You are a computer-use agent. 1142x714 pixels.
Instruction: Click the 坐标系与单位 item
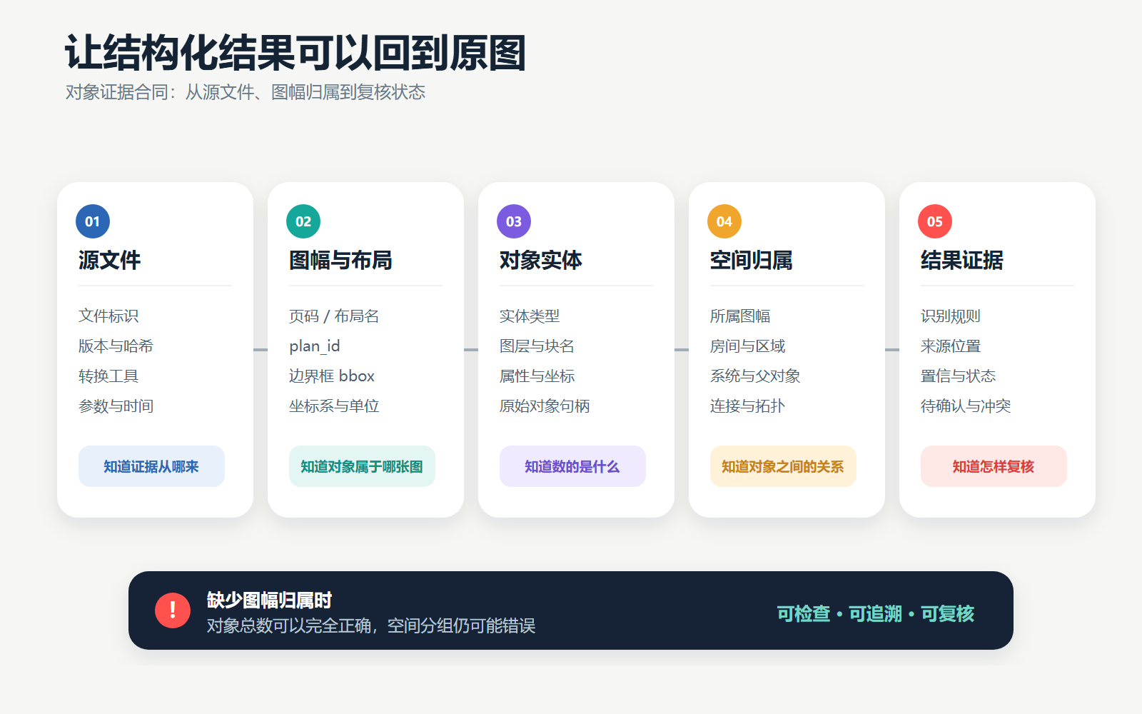(334, 406)
